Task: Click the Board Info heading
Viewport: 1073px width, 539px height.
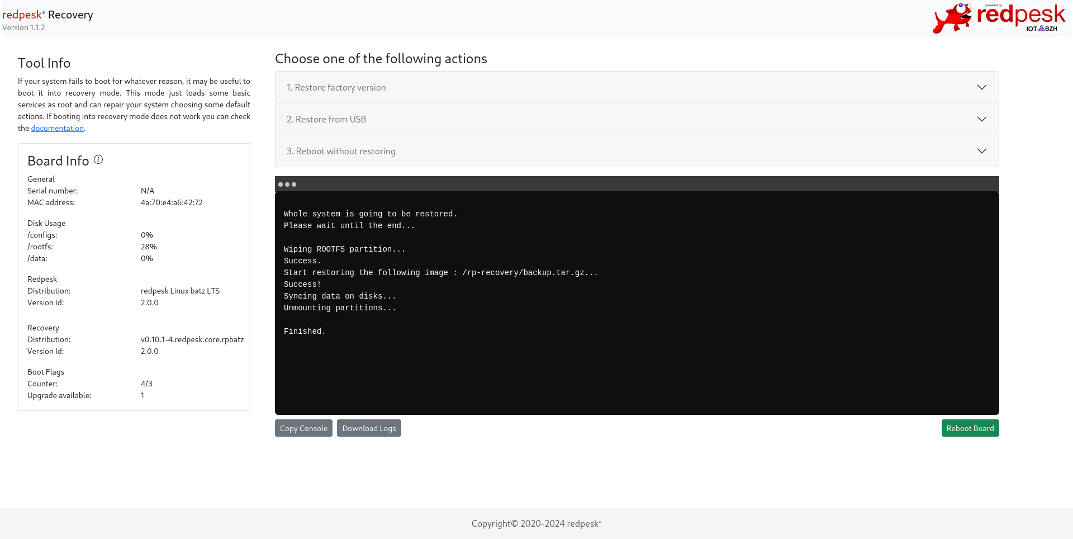Action: click(x=58, y=161)
